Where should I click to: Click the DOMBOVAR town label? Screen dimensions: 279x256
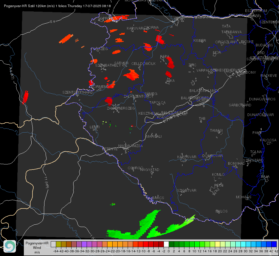212,156
